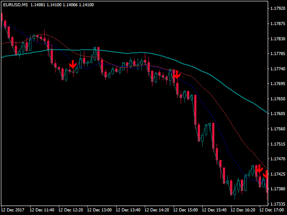Click the 12 Dec 16:20 time label
Image resolution: width=287 pixels, height=215 pixels.
pos(243,210)
